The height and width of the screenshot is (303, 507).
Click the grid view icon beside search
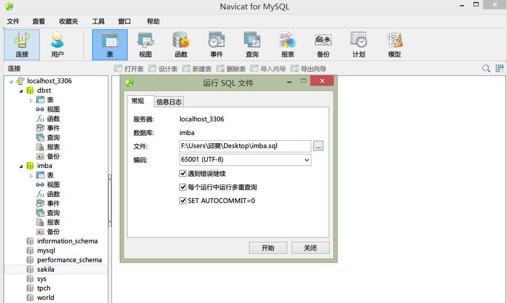[x=500, y=68]
